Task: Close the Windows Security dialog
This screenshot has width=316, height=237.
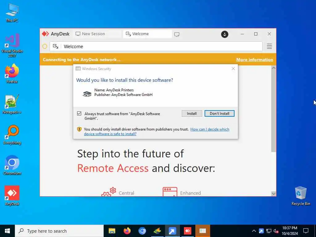Action: tap(233, 69)
